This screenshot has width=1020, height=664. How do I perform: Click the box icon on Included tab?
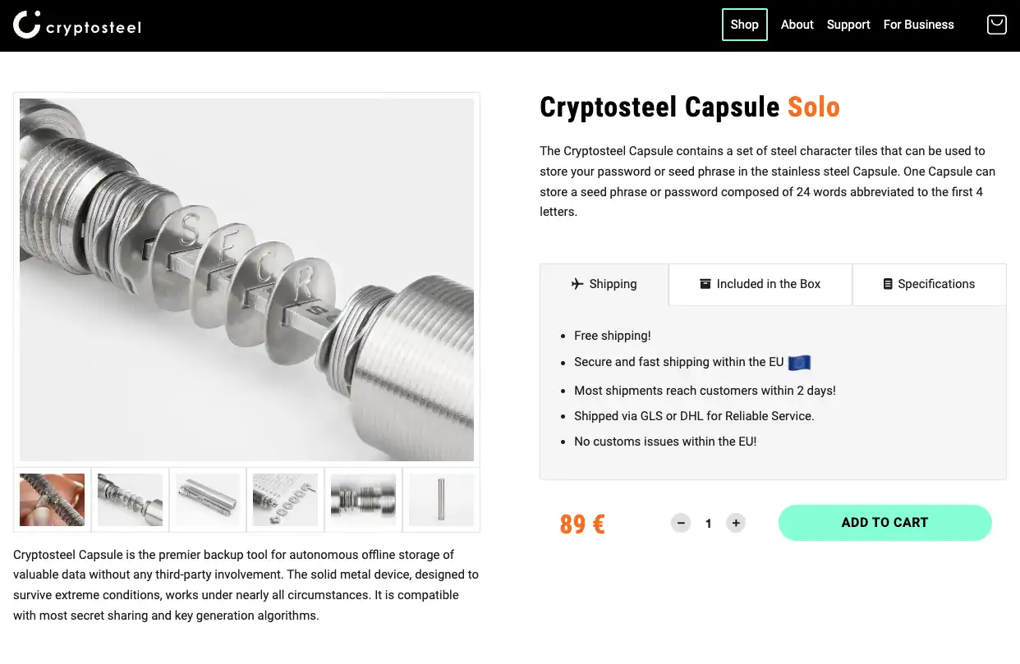[x=705, y=283]
